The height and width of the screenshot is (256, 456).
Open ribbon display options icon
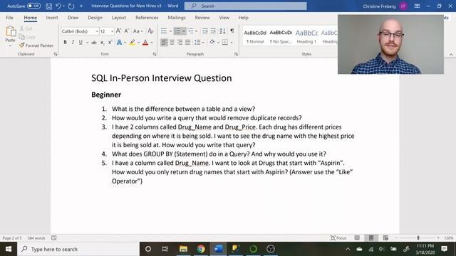417,6
